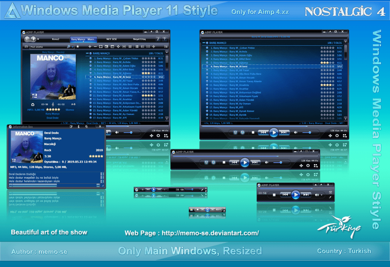Click the edit icon in Information Box title bar
The width and height of the screenshot is (390, 267).
(71, 127)
